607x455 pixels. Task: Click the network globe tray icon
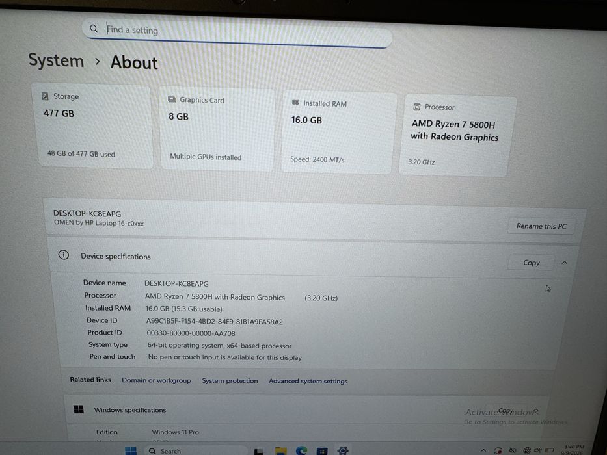tap(526, 450)
